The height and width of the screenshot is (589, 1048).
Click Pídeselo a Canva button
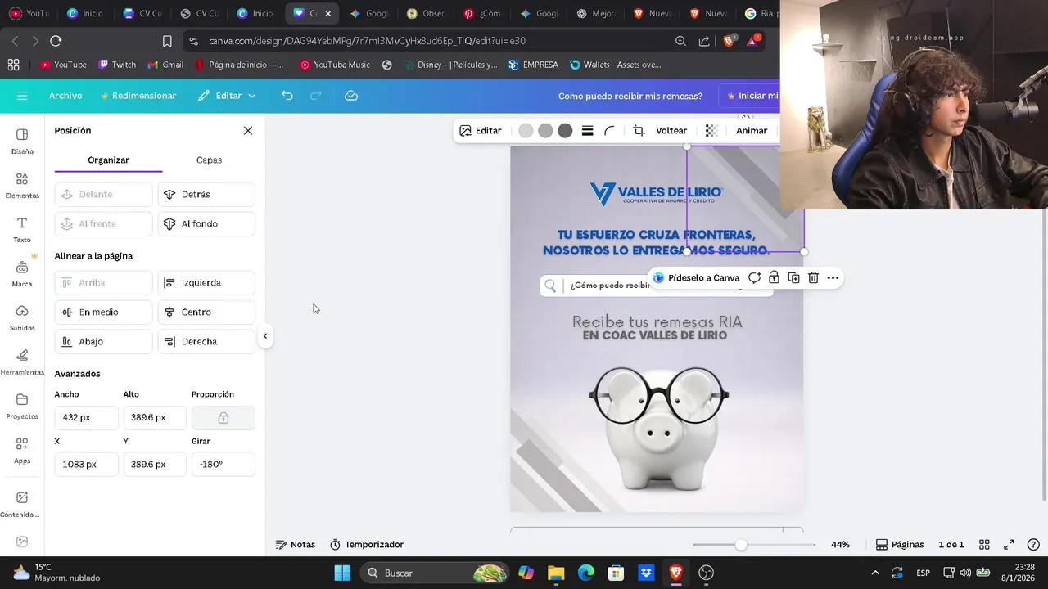coord(696,278)
